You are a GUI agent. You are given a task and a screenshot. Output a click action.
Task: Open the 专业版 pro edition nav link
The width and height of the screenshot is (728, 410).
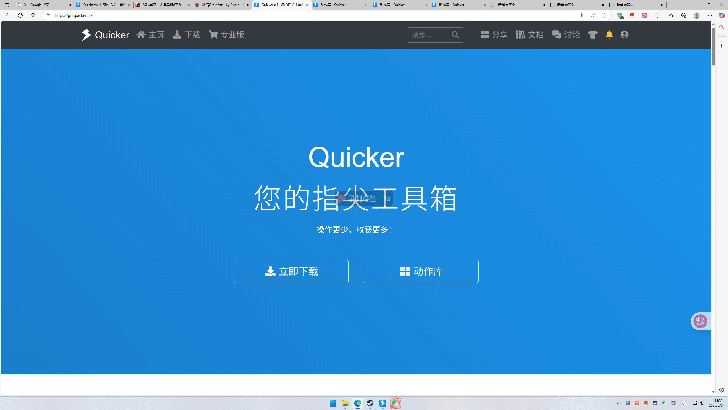(x=226, y=35)
